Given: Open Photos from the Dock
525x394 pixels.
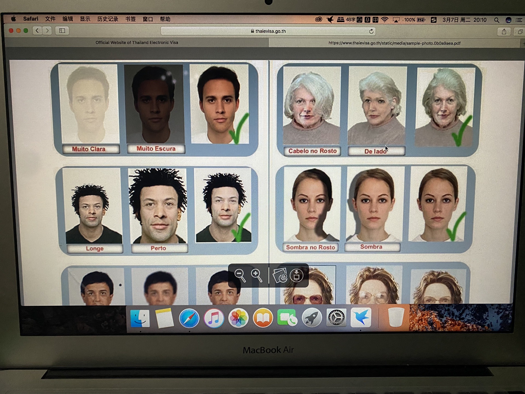Looking at the screenshot, I should point(238,318).
